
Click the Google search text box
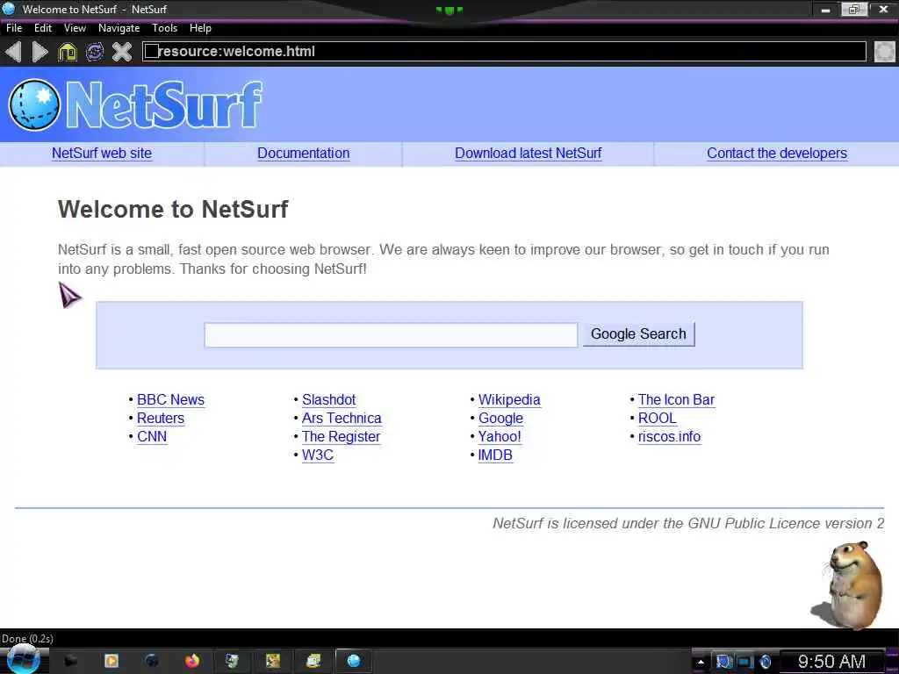391,334
